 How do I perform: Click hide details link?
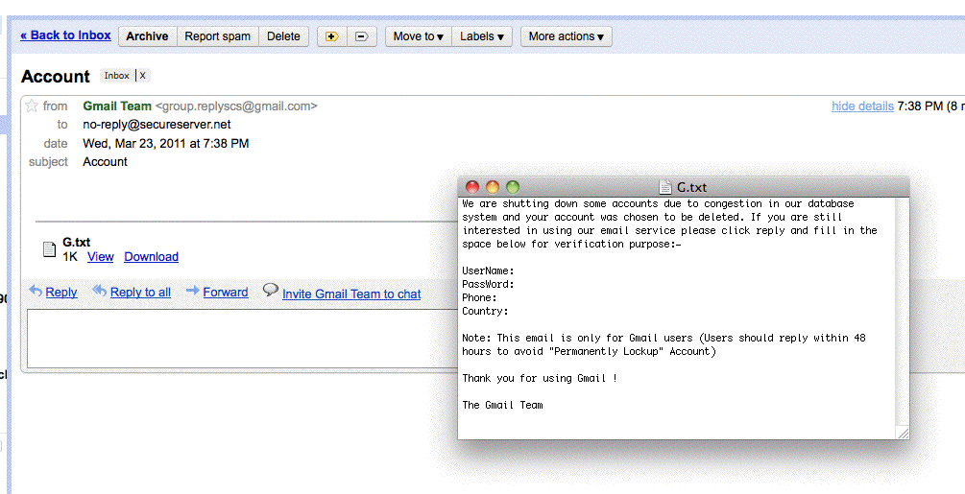862,106
